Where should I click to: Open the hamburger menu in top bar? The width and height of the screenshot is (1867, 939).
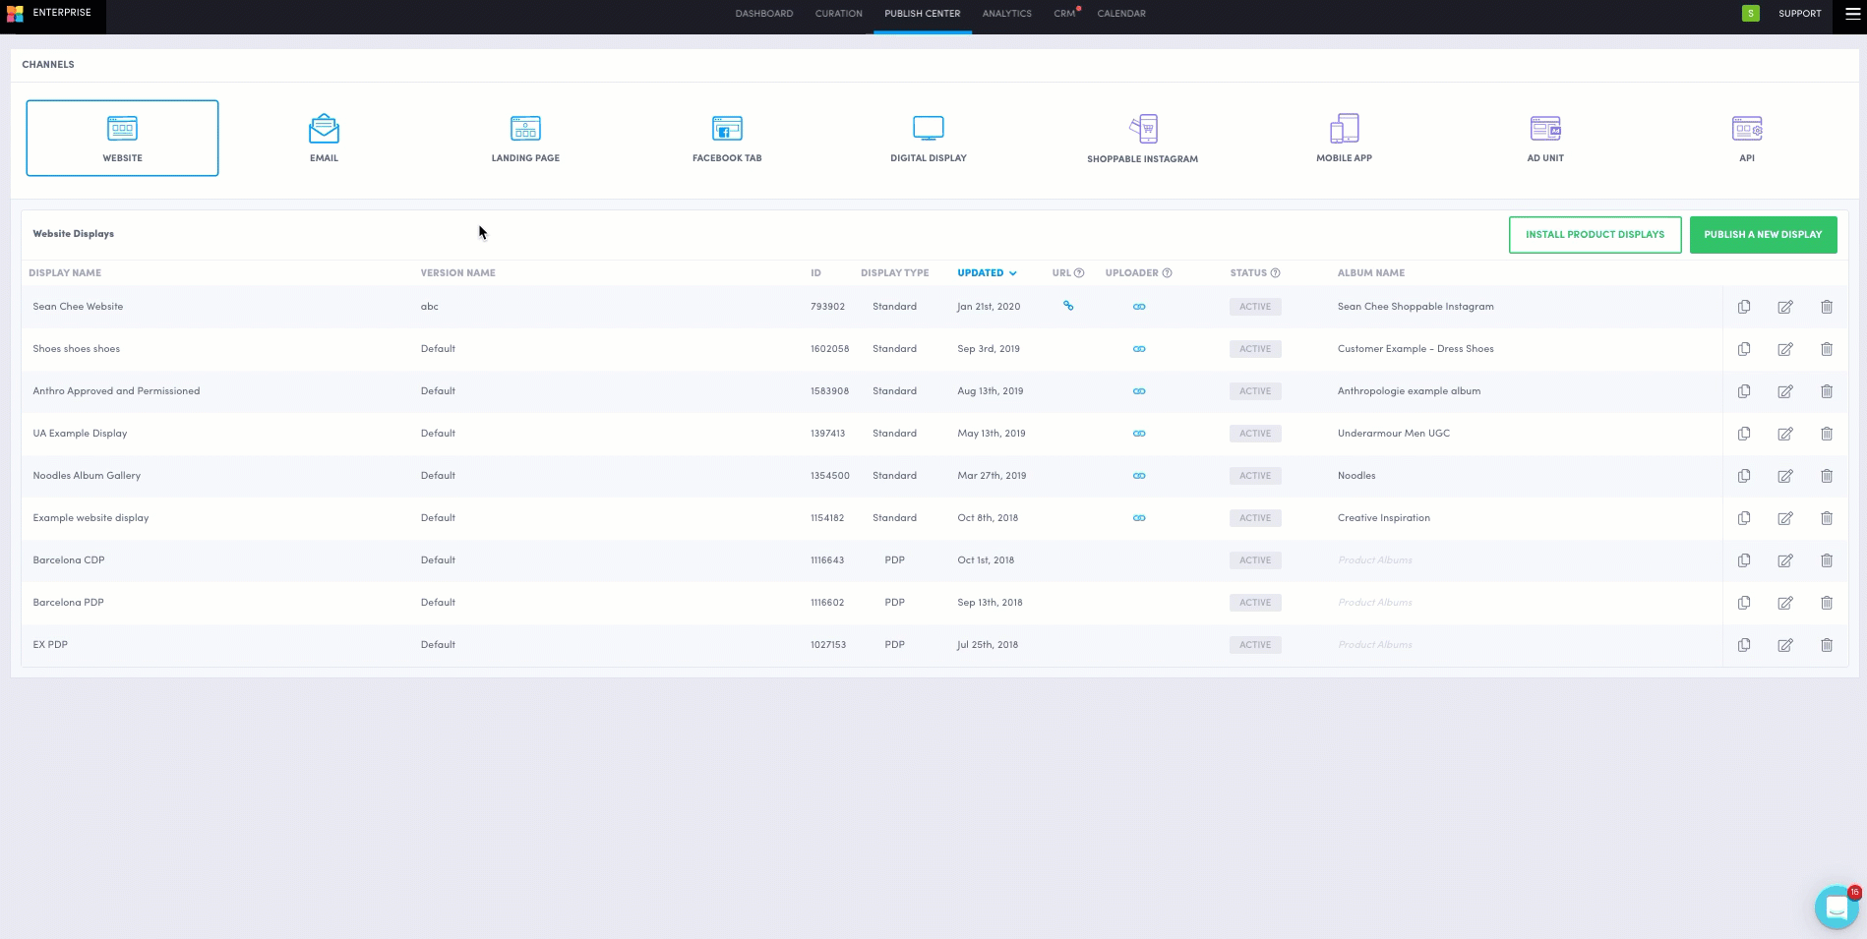tap(1852, 14)
